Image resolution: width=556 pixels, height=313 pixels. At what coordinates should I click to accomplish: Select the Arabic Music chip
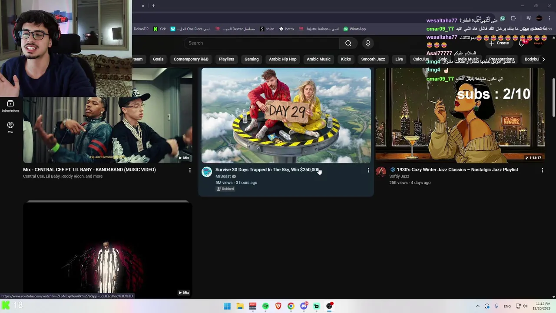point(319,59)
